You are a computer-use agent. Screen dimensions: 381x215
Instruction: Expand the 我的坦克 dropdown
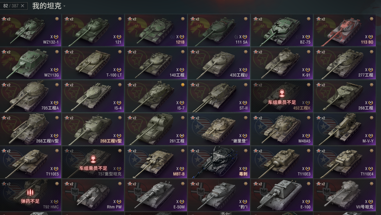65,6
